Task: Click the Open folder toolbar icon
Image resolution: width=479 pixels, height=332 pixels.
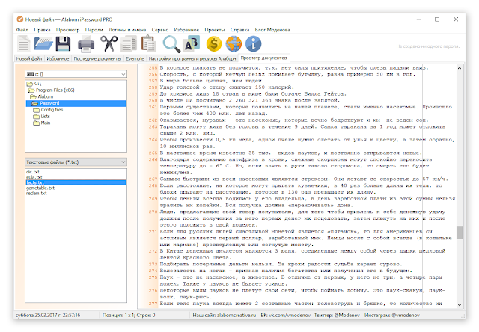Action: 43,43
